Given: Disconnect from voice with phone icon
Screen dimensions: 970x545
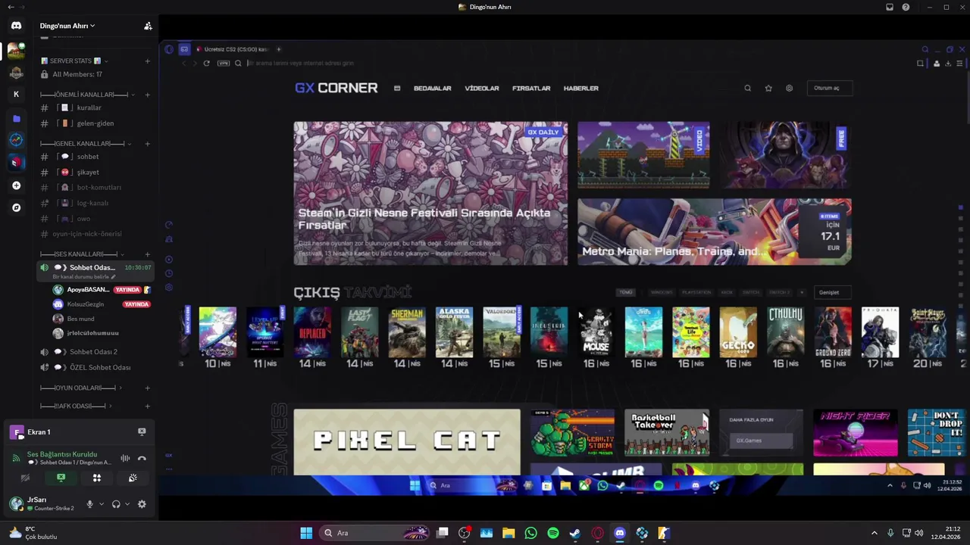Looking at the screenshot, I should pyautogui.click(x=142, y=458).
